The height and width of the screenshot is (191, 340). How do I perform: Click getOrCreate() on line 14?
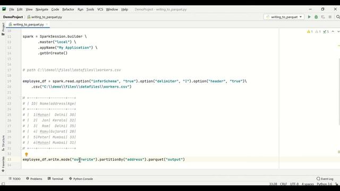(53, 53)
